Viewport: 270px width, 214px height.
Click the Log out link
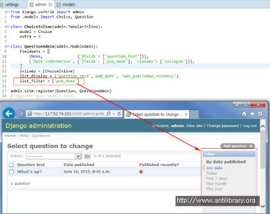pos(249,126)
